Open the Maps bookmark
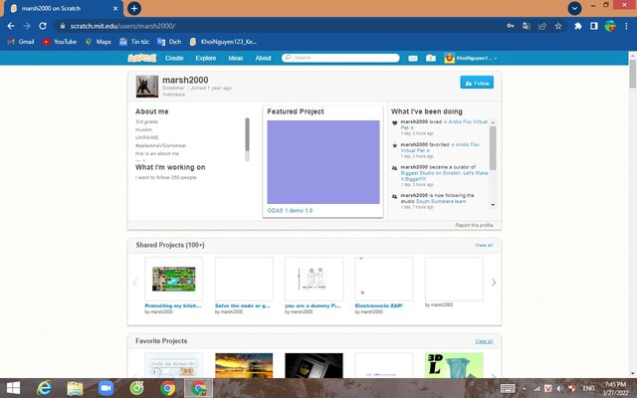 [99, 42]
